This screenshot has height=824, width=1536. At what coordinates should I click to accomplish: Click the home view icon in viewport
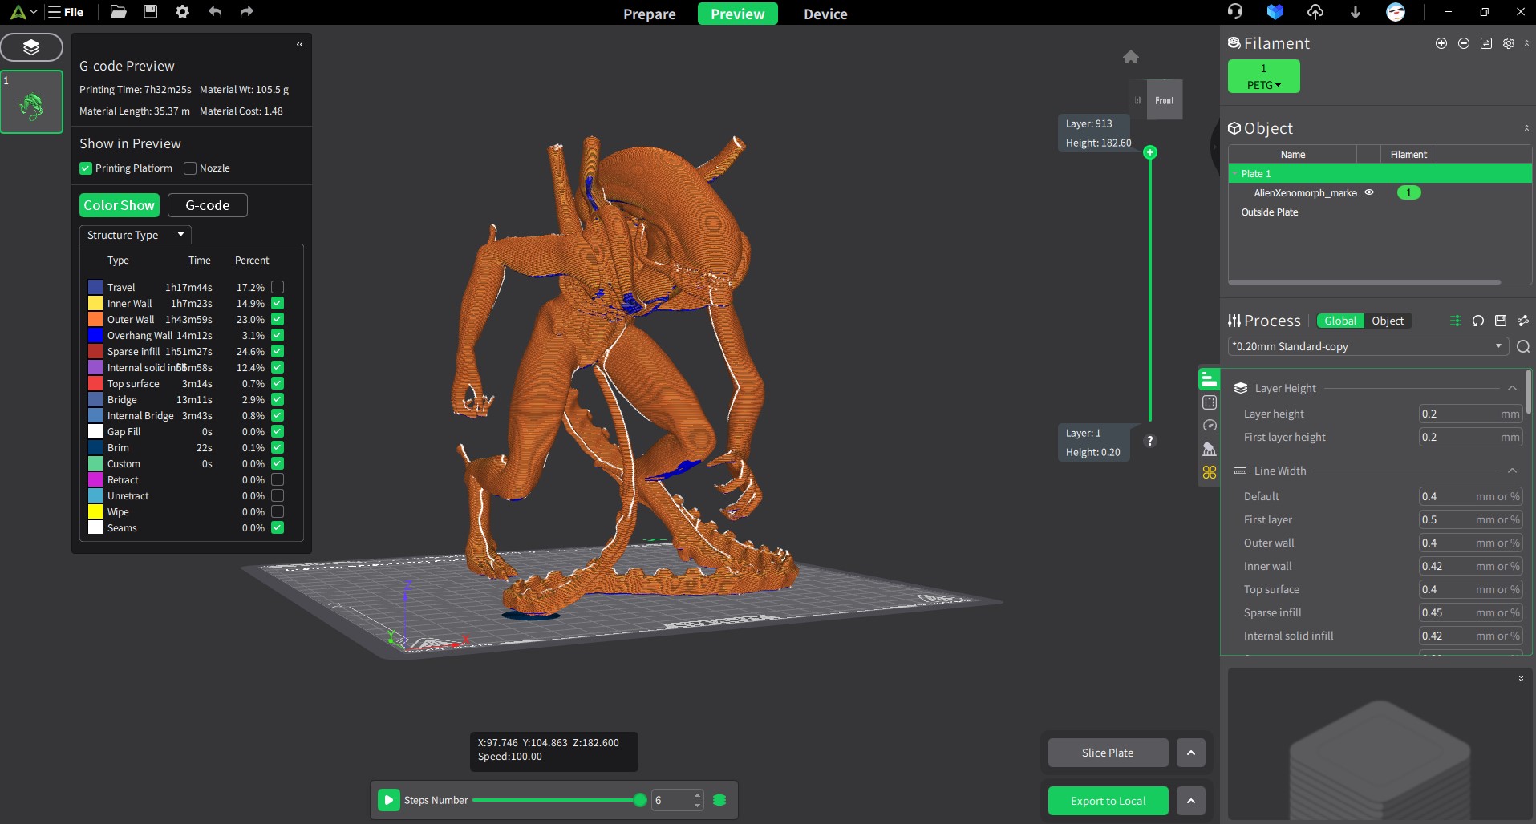1131,57
